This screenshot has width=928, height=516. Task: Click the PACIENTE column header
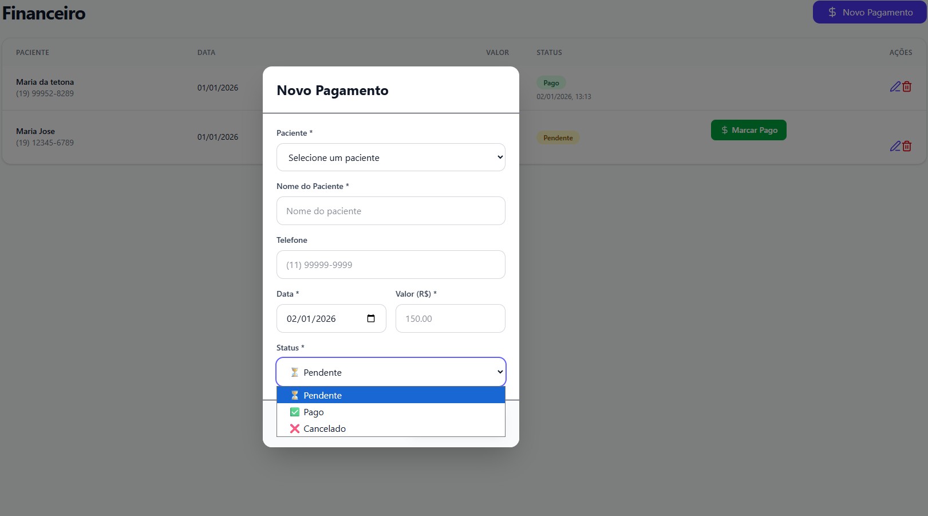[32, 52]
